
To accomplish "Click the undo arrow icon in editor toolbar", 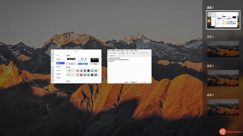I will 131,53.
